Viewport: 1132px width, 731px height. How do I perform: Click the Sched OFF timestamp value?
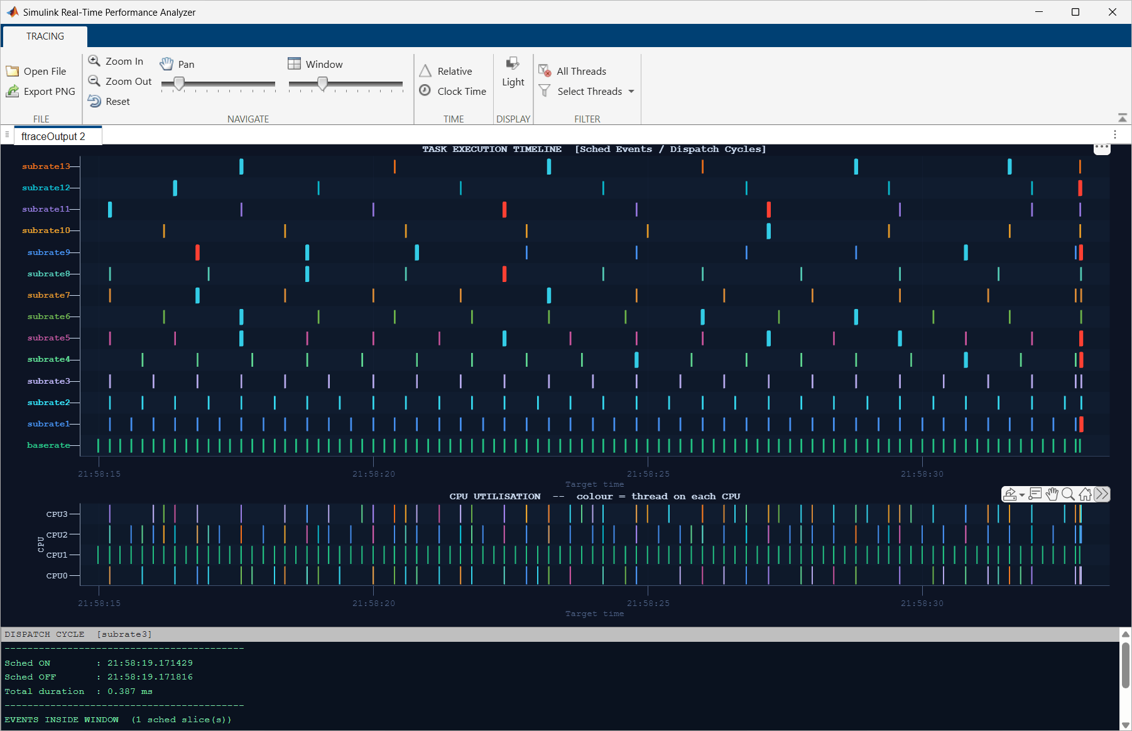point(150,677)
